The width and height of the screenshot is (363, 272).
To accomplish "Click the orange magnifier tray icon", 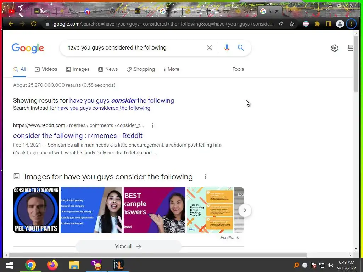I will click(x=296, y=265).
